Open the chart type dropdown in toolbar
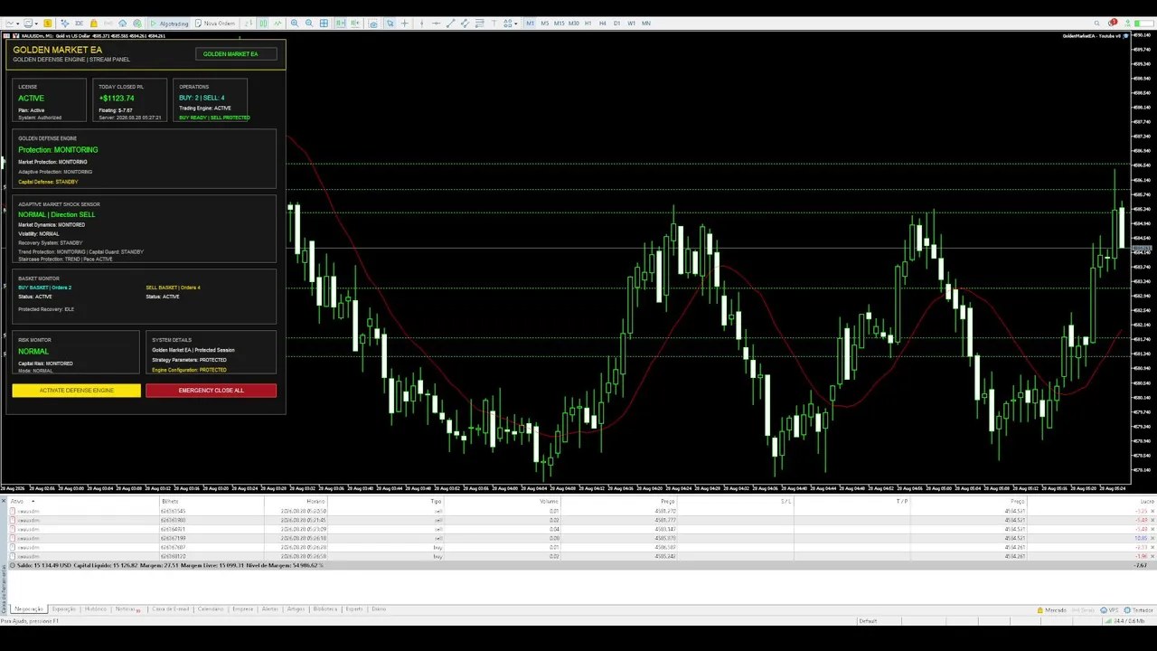Viewport: 1157px width, 651px height. [13, 24]
